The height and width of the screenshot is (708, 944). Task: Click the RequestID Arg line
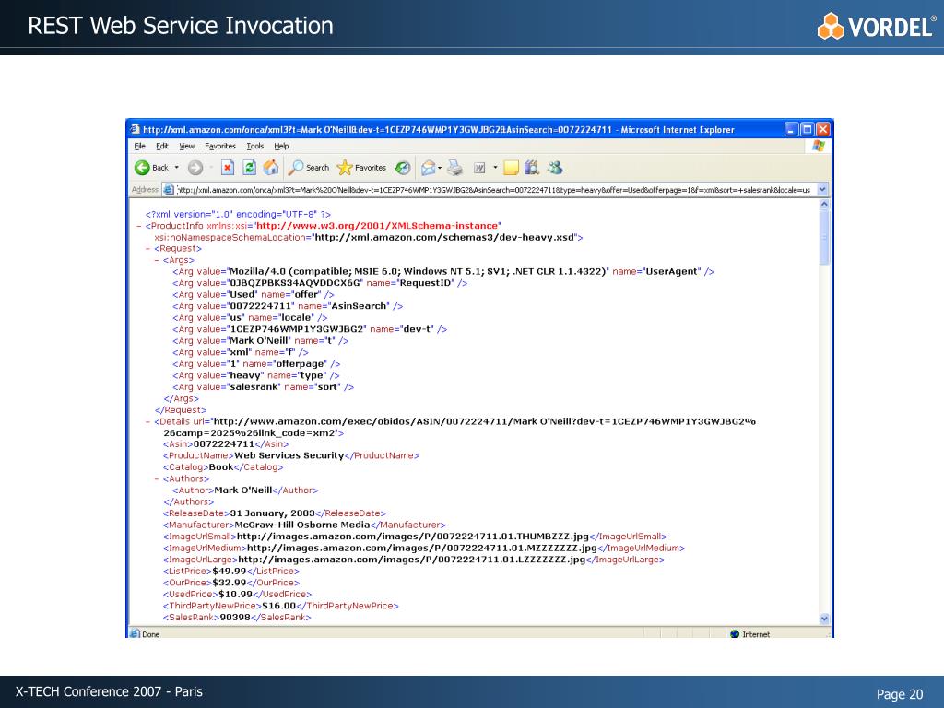pyautogui.click(x=320, y=283)
